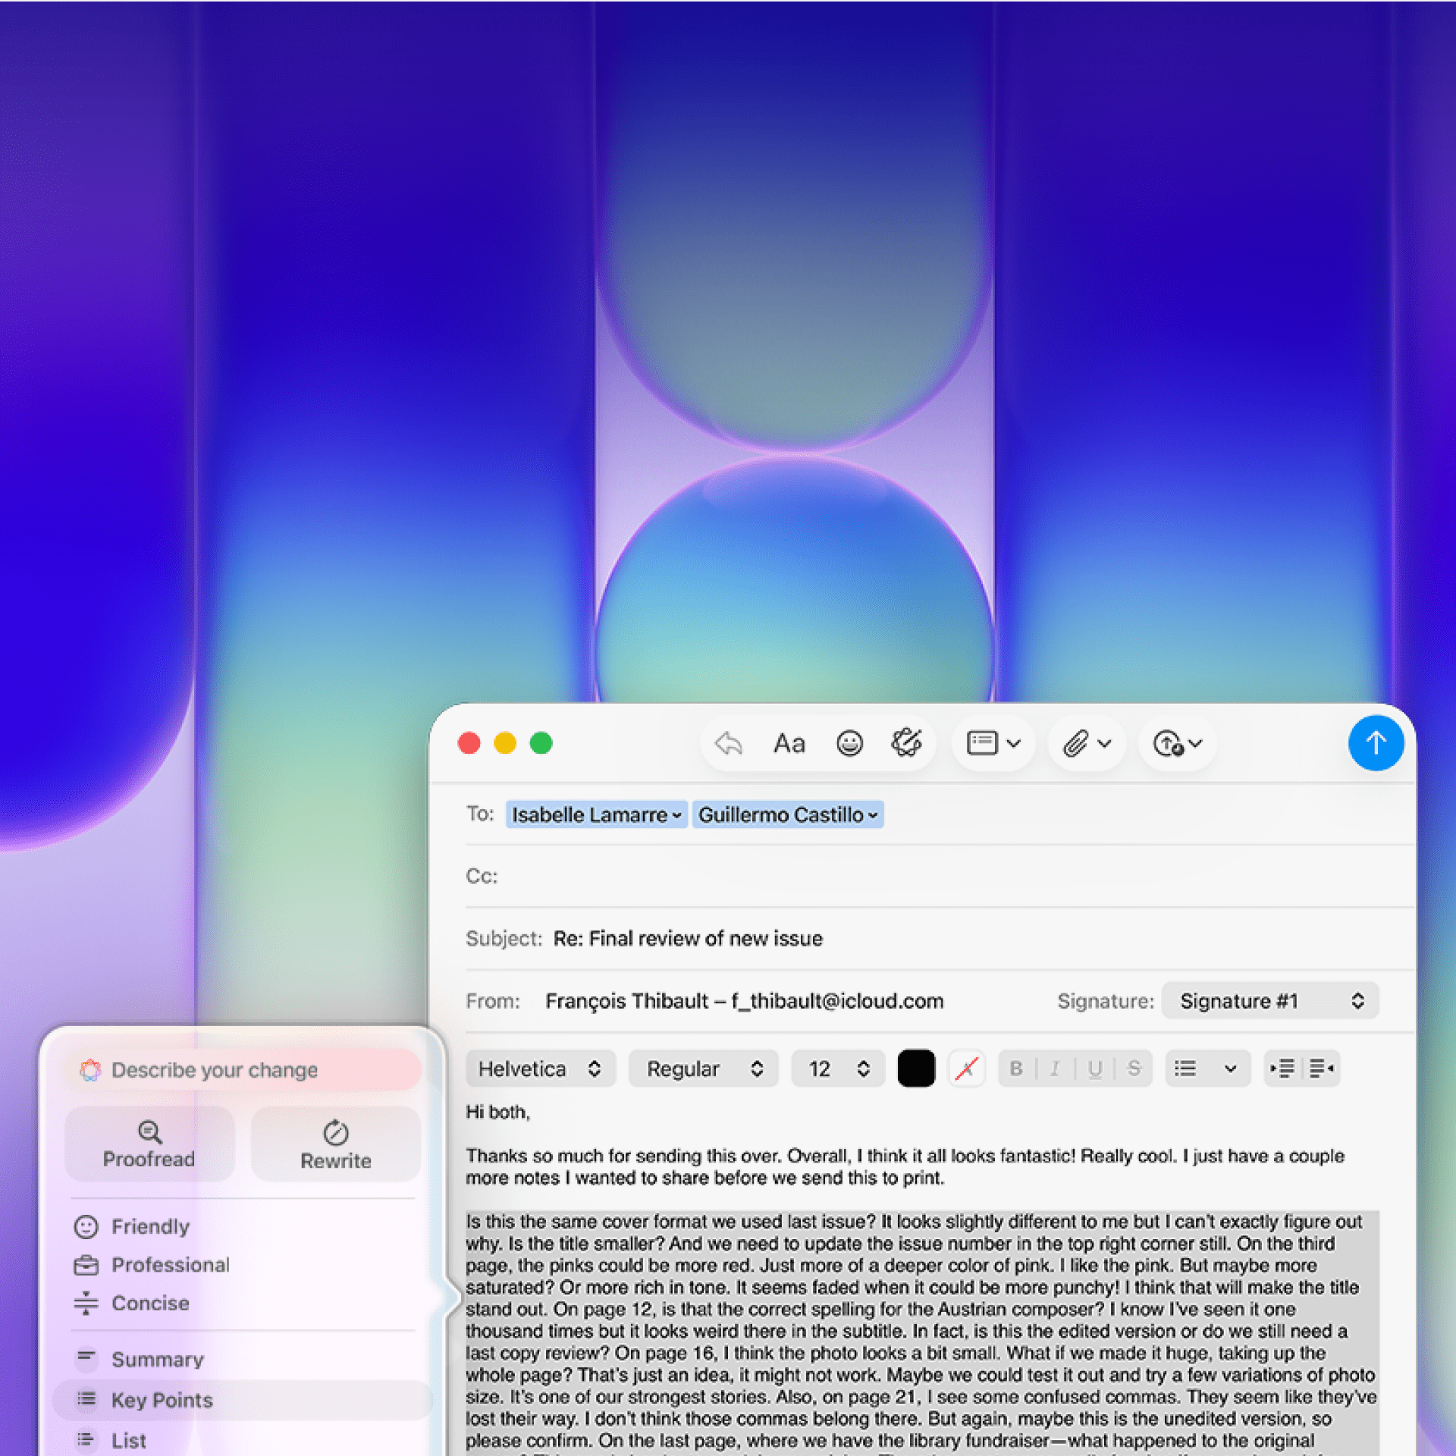Click the reply arrow icon in toolbar
Image resolution: width=1456 pixels, height=1456 pixels.
pyautogui.click(x=728, y=743)
